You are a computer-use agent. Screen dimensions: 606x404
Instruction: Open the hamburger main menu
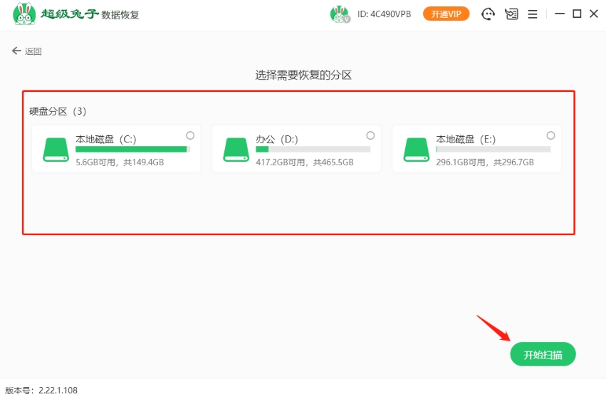click(532, 14)
